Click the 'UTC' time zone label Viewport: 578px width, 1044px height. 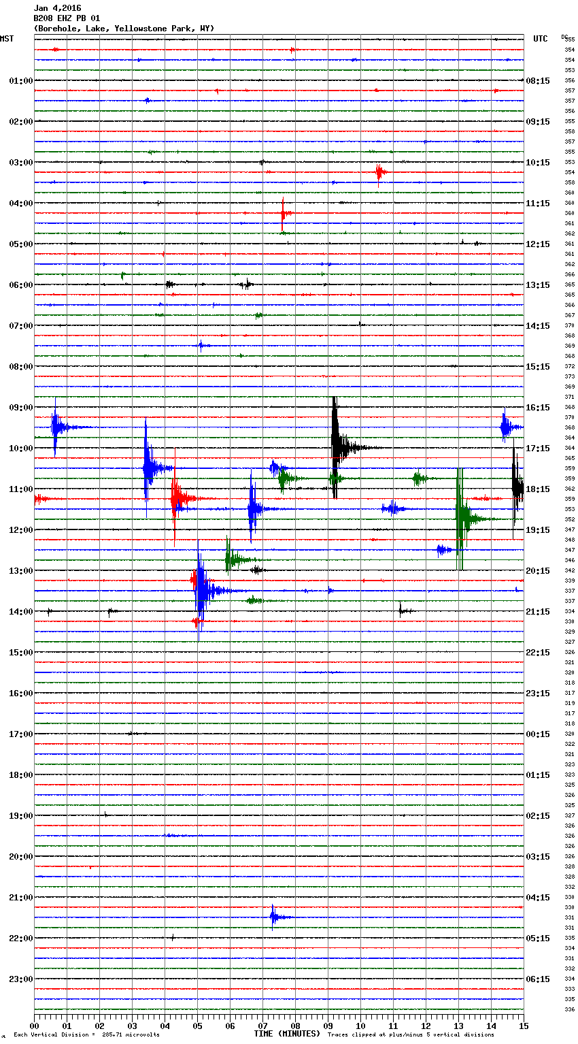[x=541, y=39]
